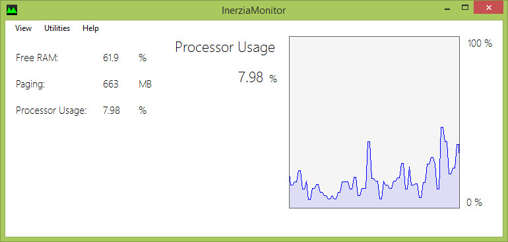Click the Processor Usage row label

[51, 111]
